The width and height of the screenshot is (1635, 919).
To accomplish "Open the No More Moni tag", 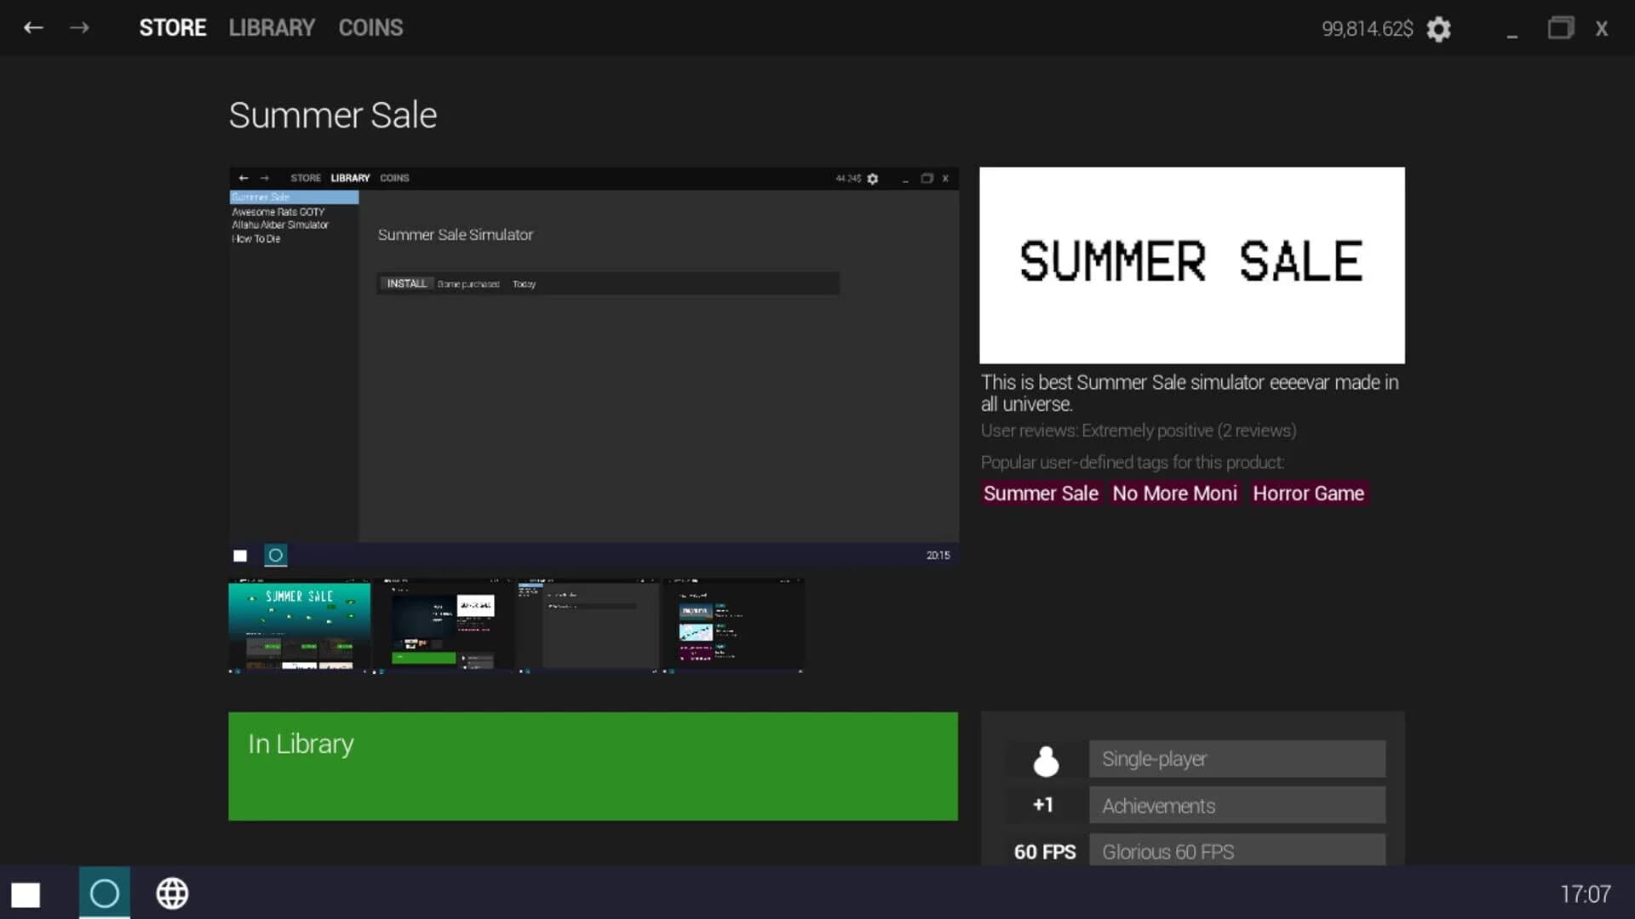I will point(1174,494).
